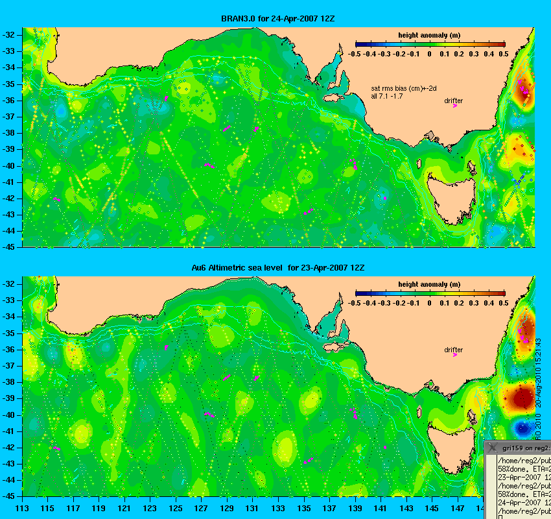
Task: Click the X icon in the gri159 terminal title bar
Action: [x=493, y=448]
